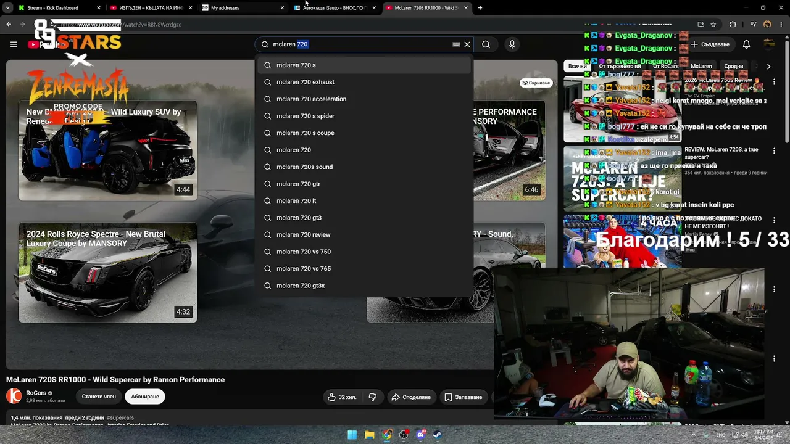Close the My addresses tab

(282, 8)
